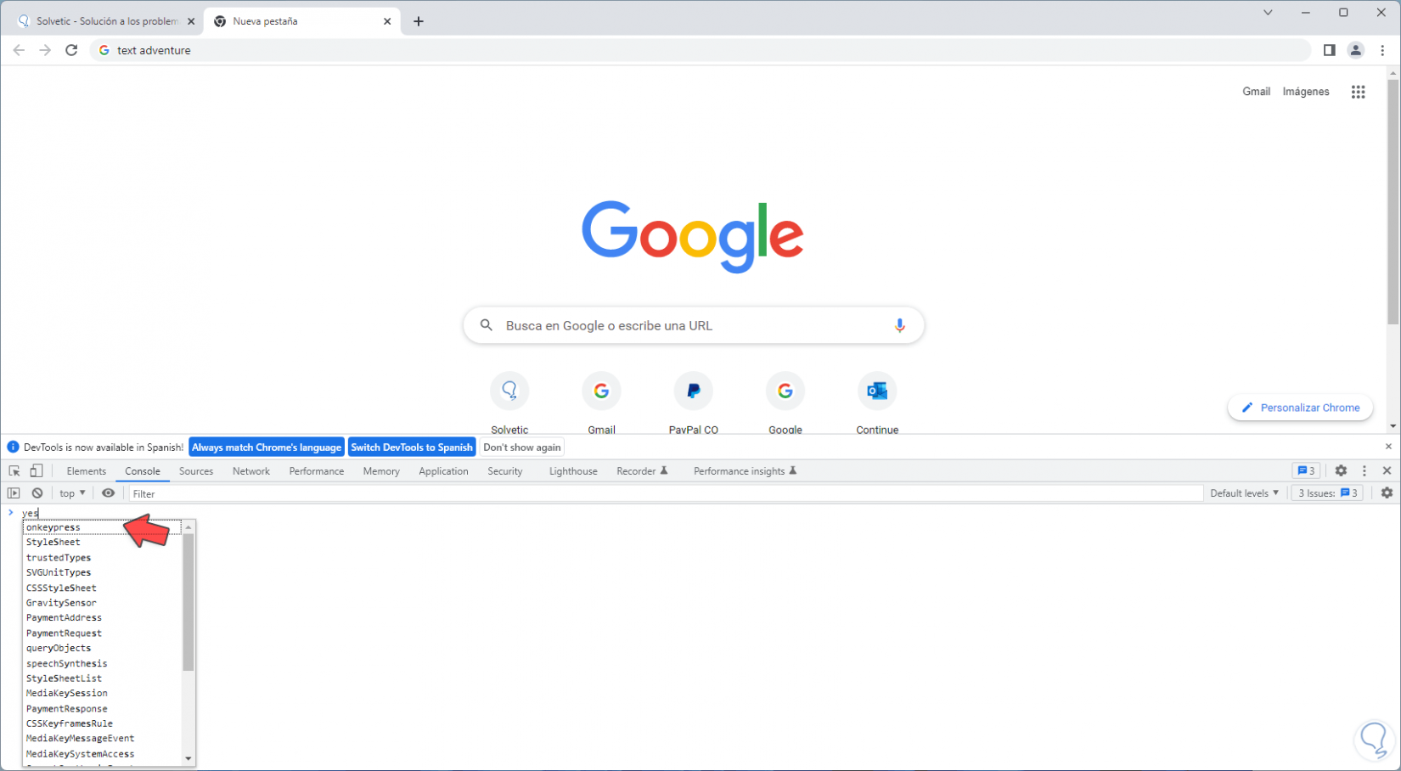The width and height of the screenshot is (1401, 771).
Task: Click Don't show again
Action: (522, 447)
